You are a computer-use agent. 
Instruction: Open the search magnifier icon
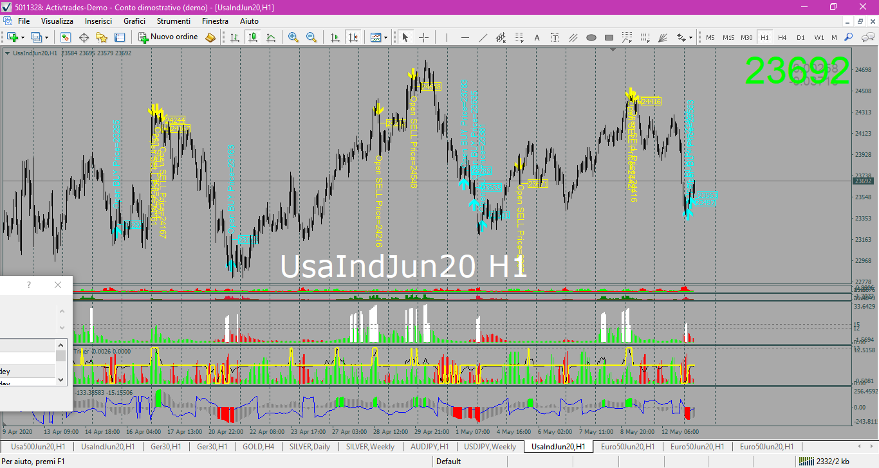pyautogui.click(x=849, y=37)
